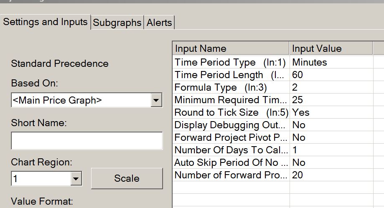384x208 pixels.
Task: Select the Settings and Inputs tab
Action: click(x=46, y=22)
